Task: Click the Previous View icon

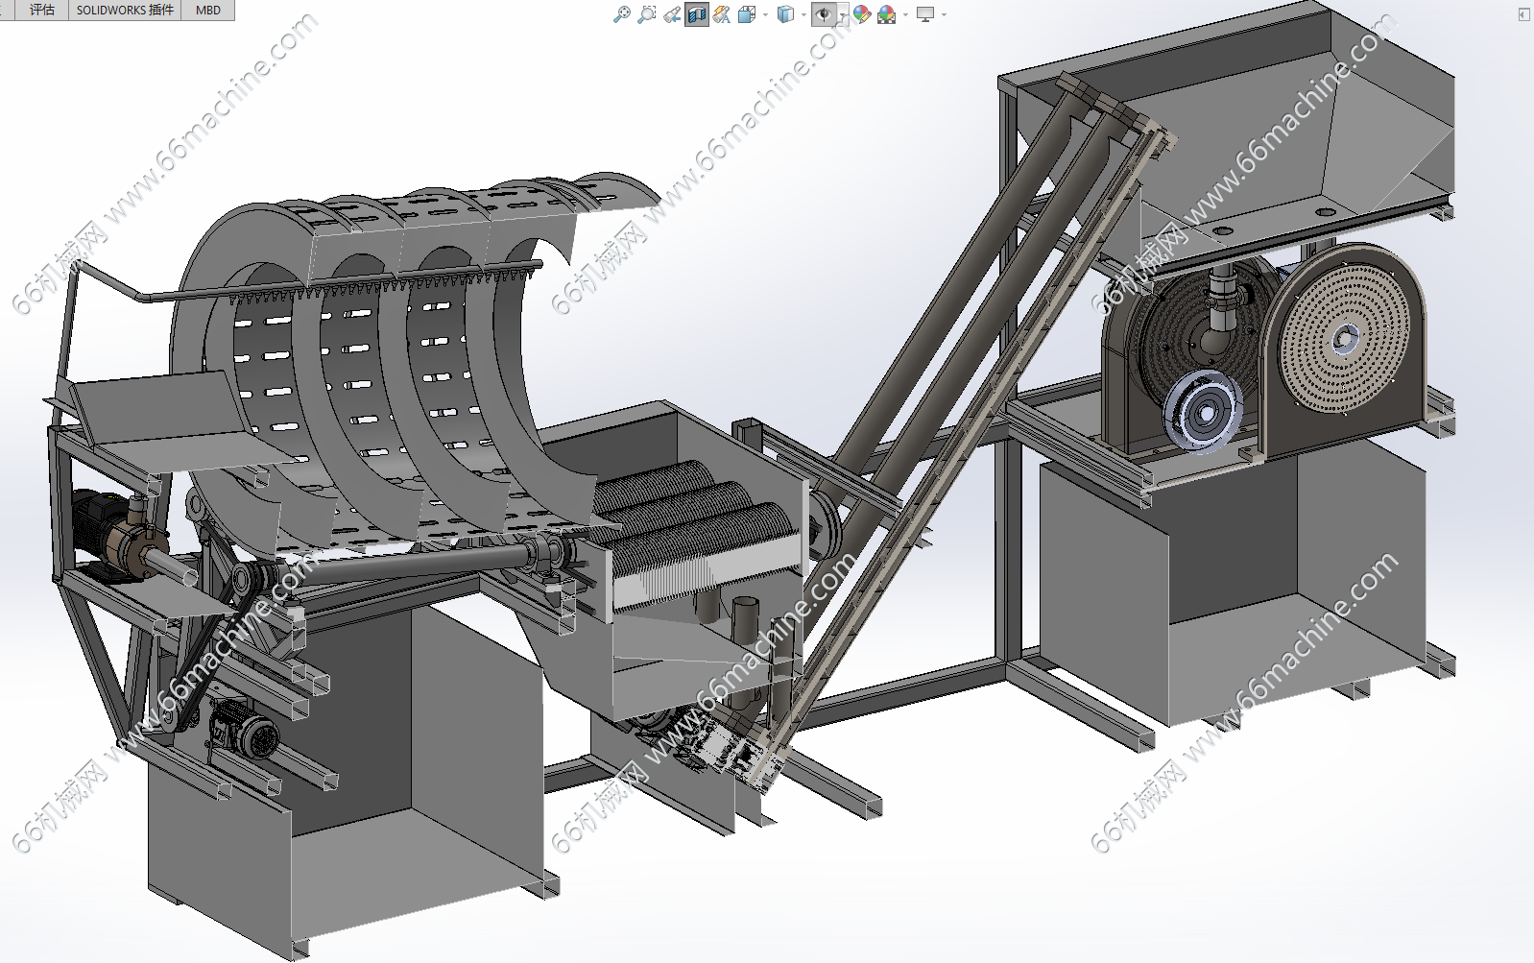Action: click(x=672, y=14)
